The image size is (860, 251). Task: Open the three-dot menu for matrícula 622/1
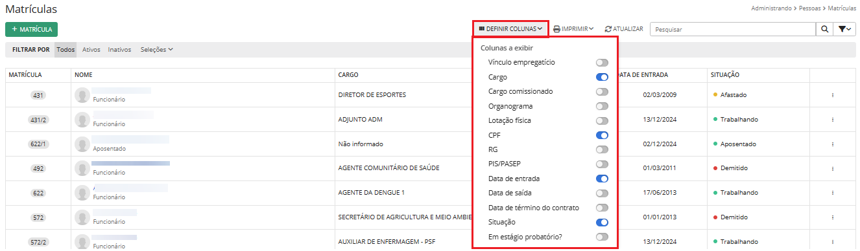(x=832, y=144)
